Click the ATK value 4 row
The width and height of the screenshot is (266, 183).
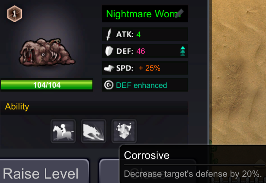(x=145, y=34)
